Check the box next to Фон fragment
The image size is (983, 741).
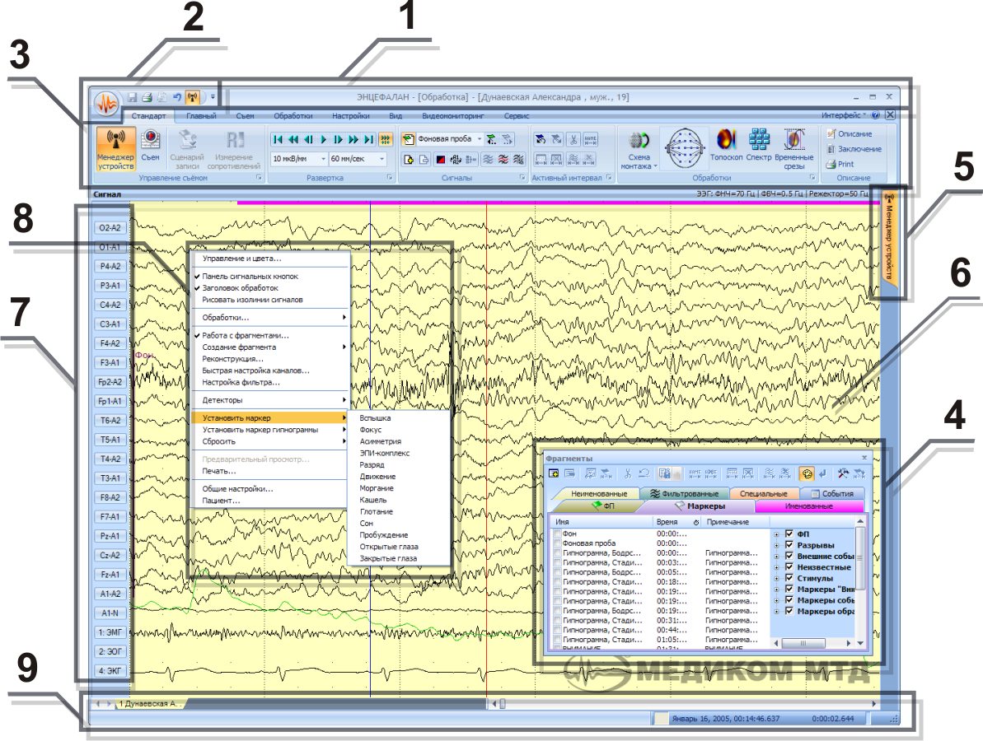coord(557,534)
